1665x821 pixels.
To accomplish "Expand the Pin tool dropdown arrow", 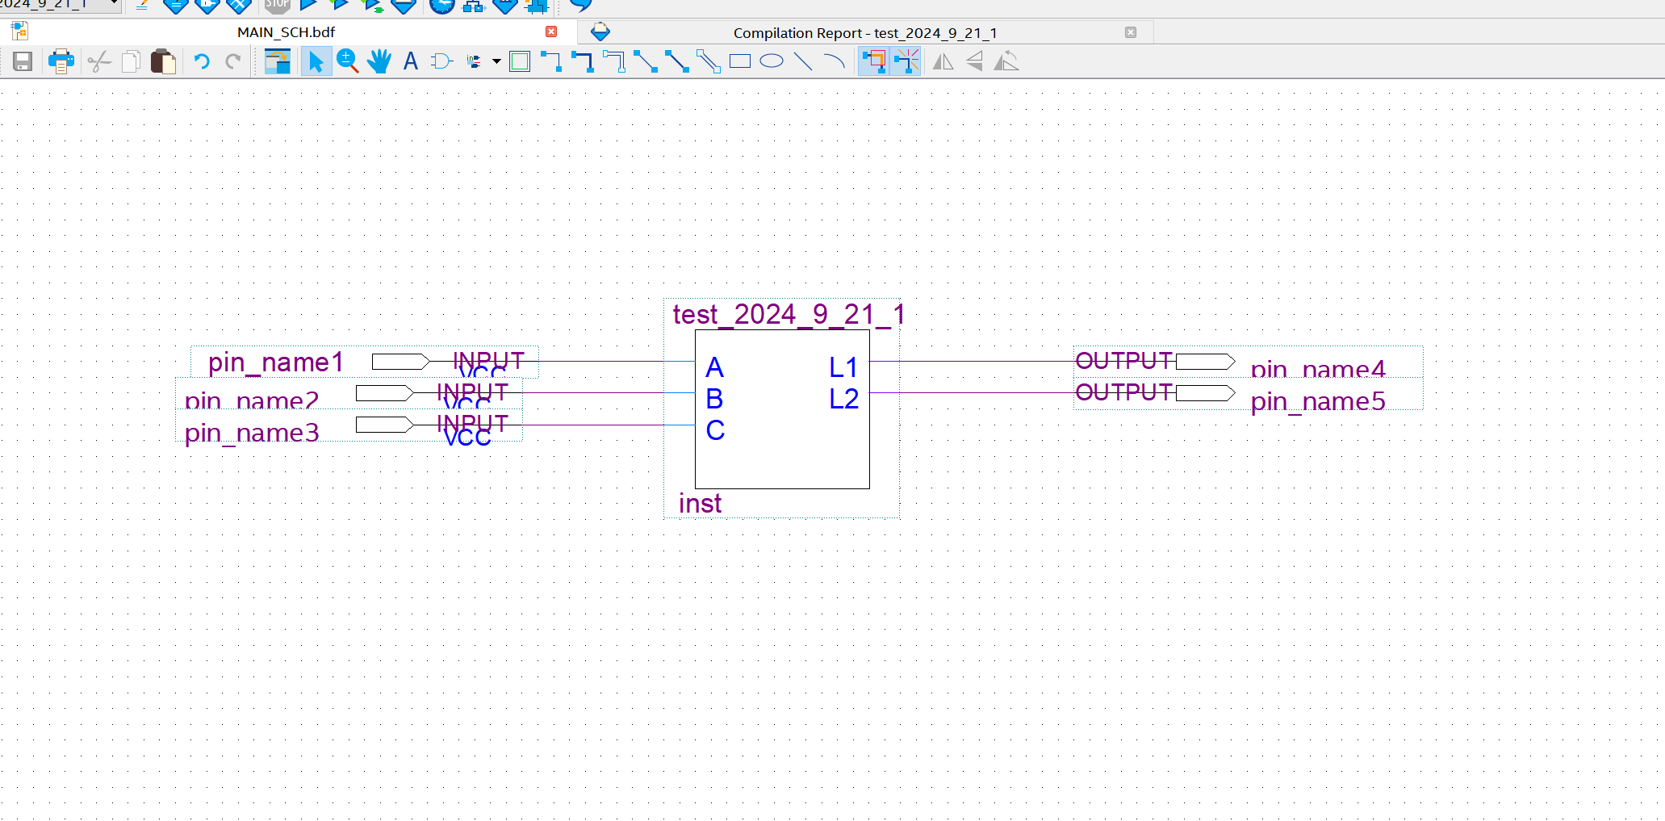I will 496,61.
